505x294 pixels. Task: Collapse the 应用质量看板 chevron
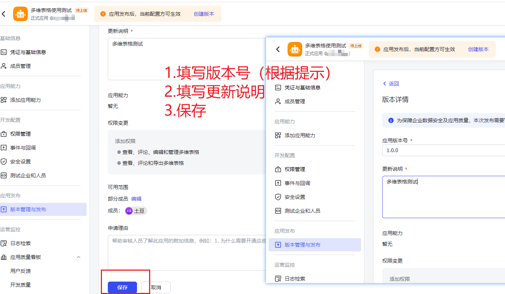pyautogui.click(x=79, y=257)
